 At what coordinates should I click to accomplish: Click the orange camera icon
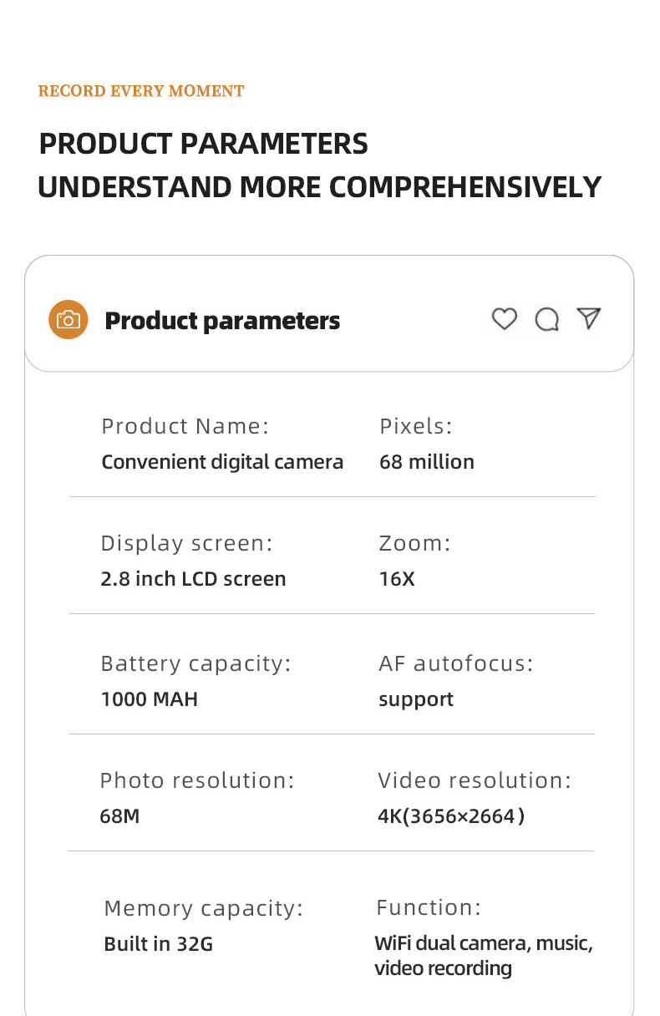click(x=68, y=320)
